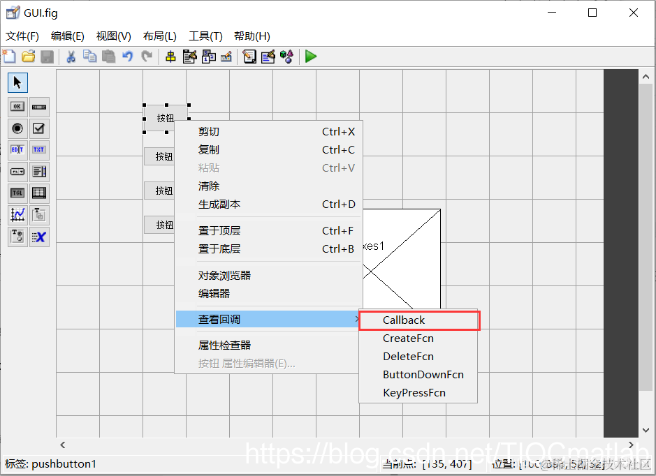Screen dimensions: 656x476
Task: Open the Object Browser toolbar icon
Action: pos(286,57)
